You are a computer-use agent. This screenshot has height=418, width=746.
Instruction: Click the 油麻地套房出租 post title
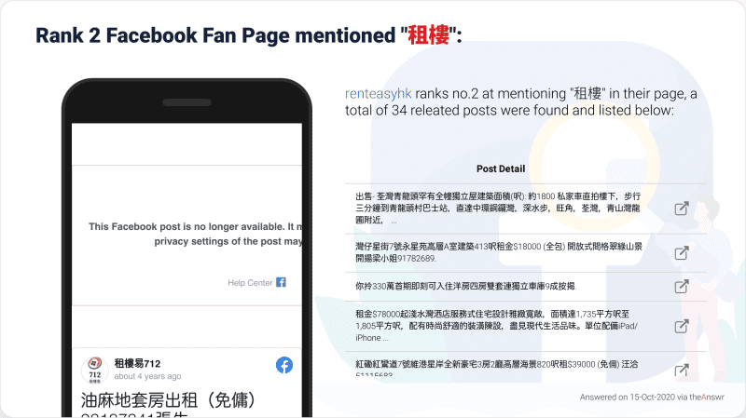point(168,400)
